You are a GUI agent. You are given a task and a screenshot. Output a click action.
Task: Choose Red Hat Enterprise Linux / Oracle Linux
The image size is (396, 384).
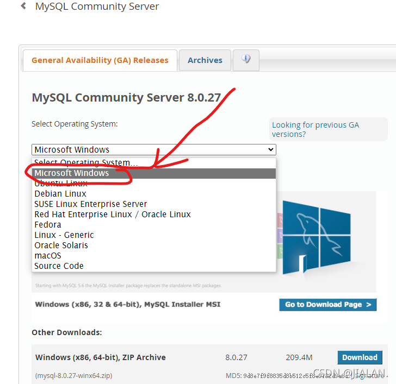click(154, 215)
